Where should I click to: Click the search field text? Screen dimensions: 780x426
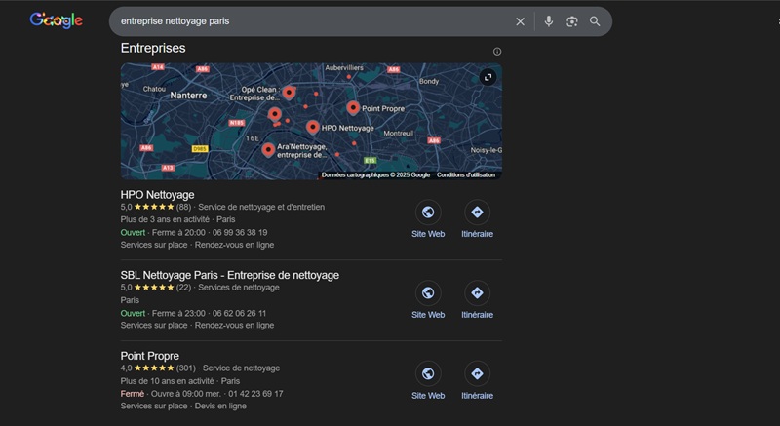pos(175,21)
